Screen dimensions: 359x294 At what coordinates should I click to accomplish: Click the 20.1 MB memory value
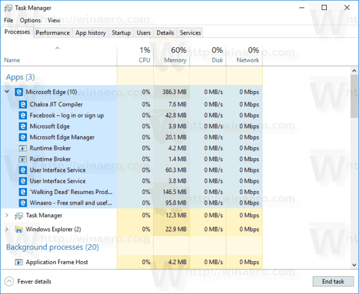point(176,137)
